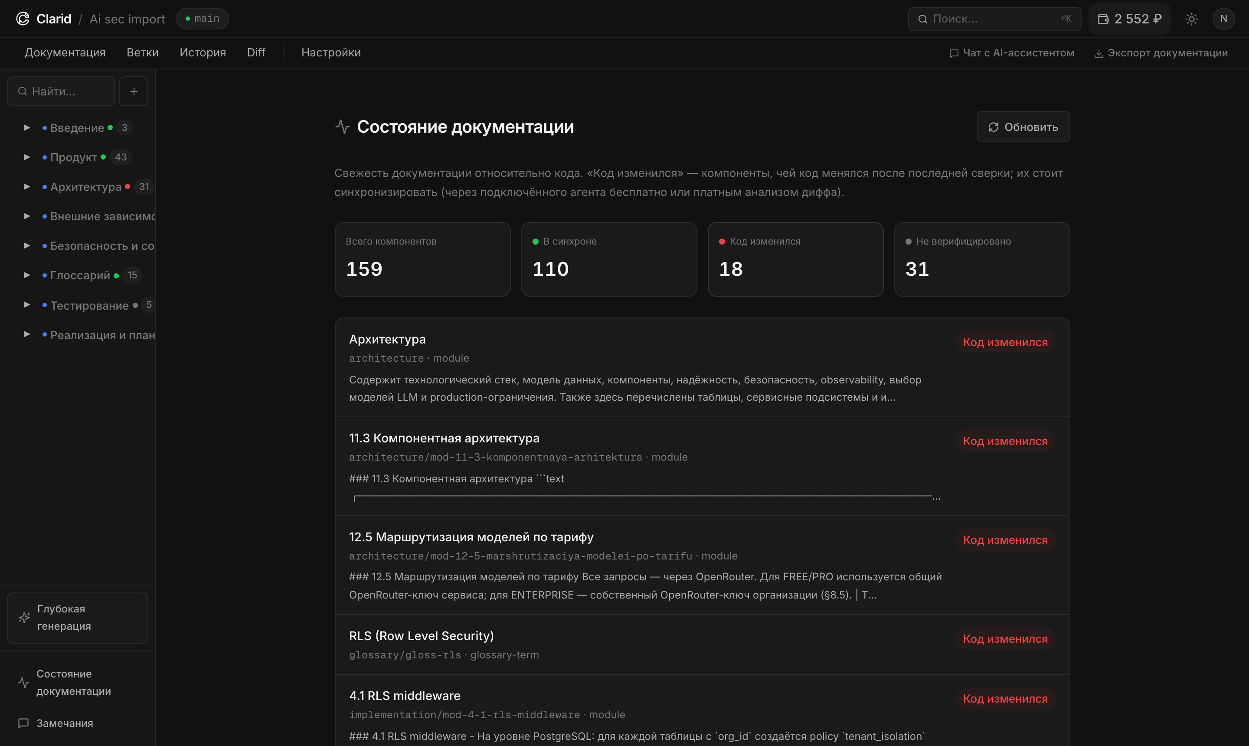Click the top Поиск search field
Screen dimensions: 1249x746
coord(994,19)
